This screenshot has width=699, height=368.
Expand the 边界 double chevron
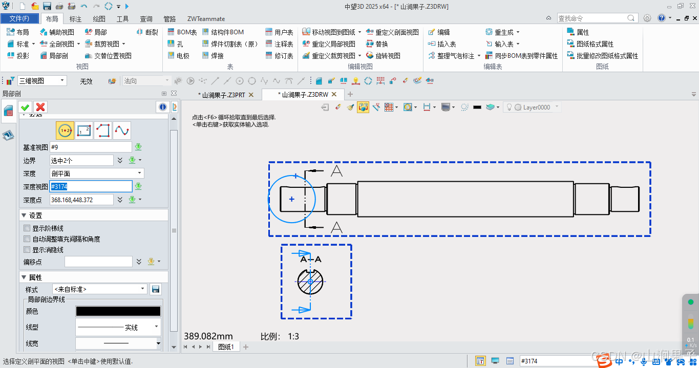[120, 160]
